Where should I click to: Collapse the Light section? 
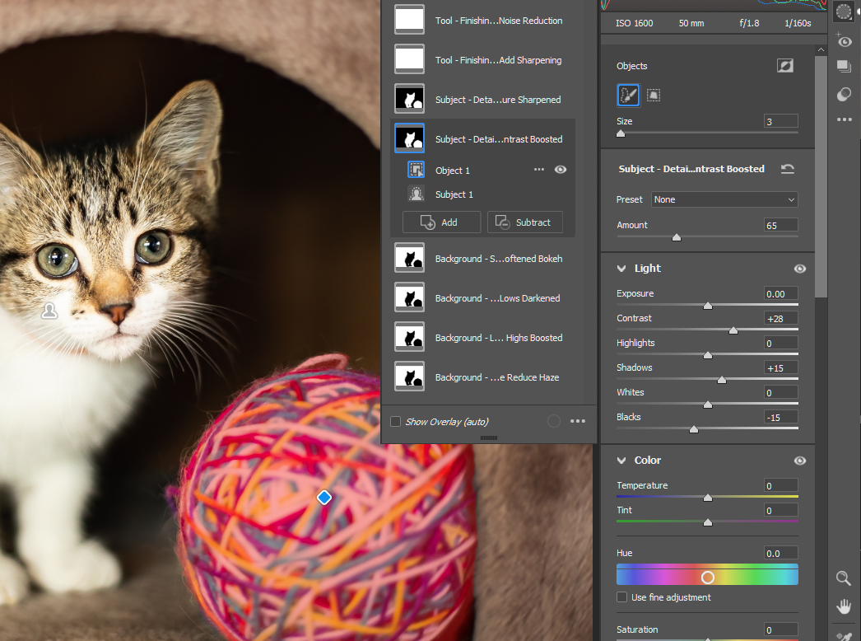coord(621,269)
